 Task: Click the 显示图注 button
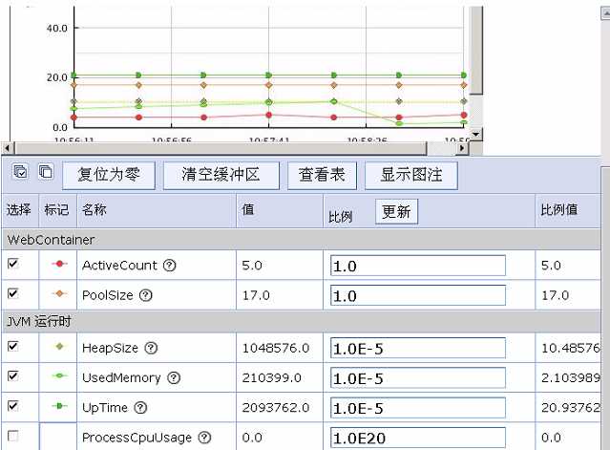coord(411,175)
